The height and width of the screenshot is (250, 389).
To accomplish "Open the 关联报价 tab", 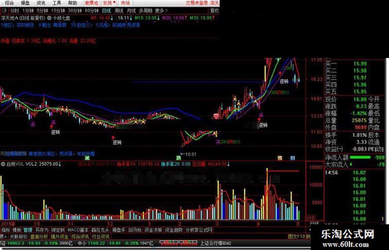I will click(x=19, y=236).
